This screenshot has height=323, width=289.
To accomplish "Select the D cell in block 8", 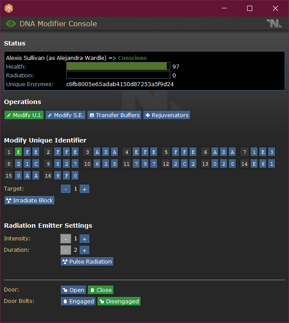I will [18, 164].
